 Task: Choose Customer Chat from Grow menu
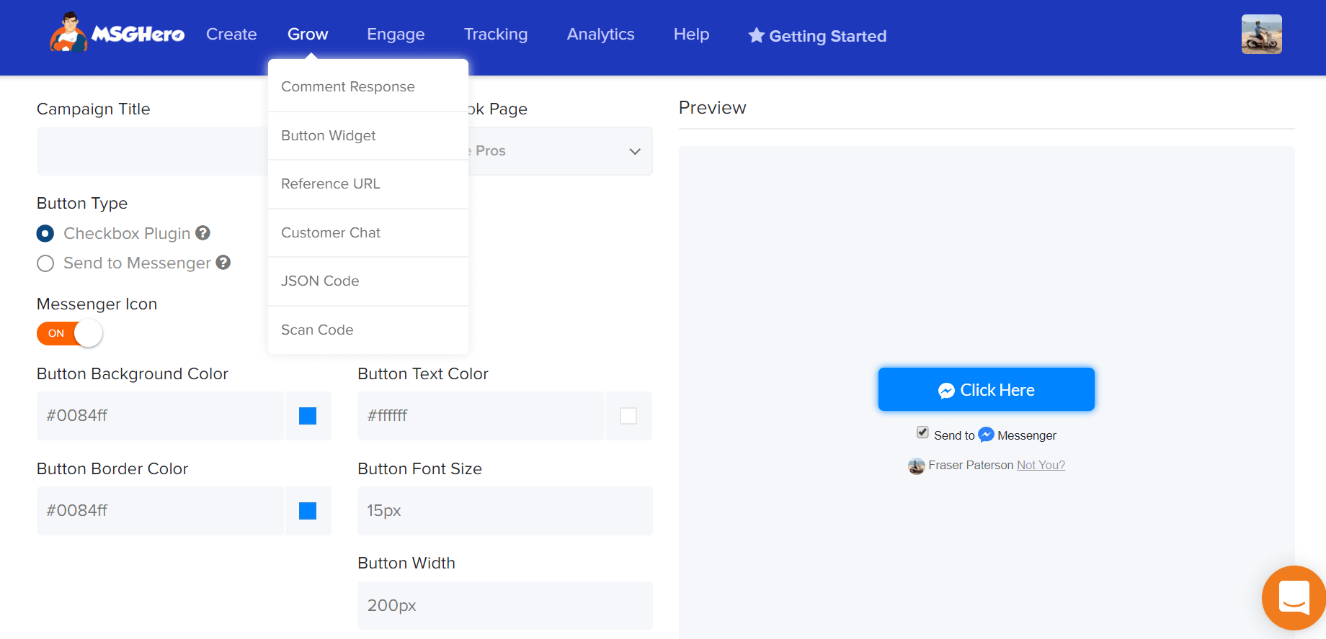click(x=368, y=232)
